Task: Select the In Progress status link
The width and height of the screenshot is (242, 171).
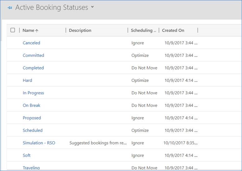Action: click(33, 93)
